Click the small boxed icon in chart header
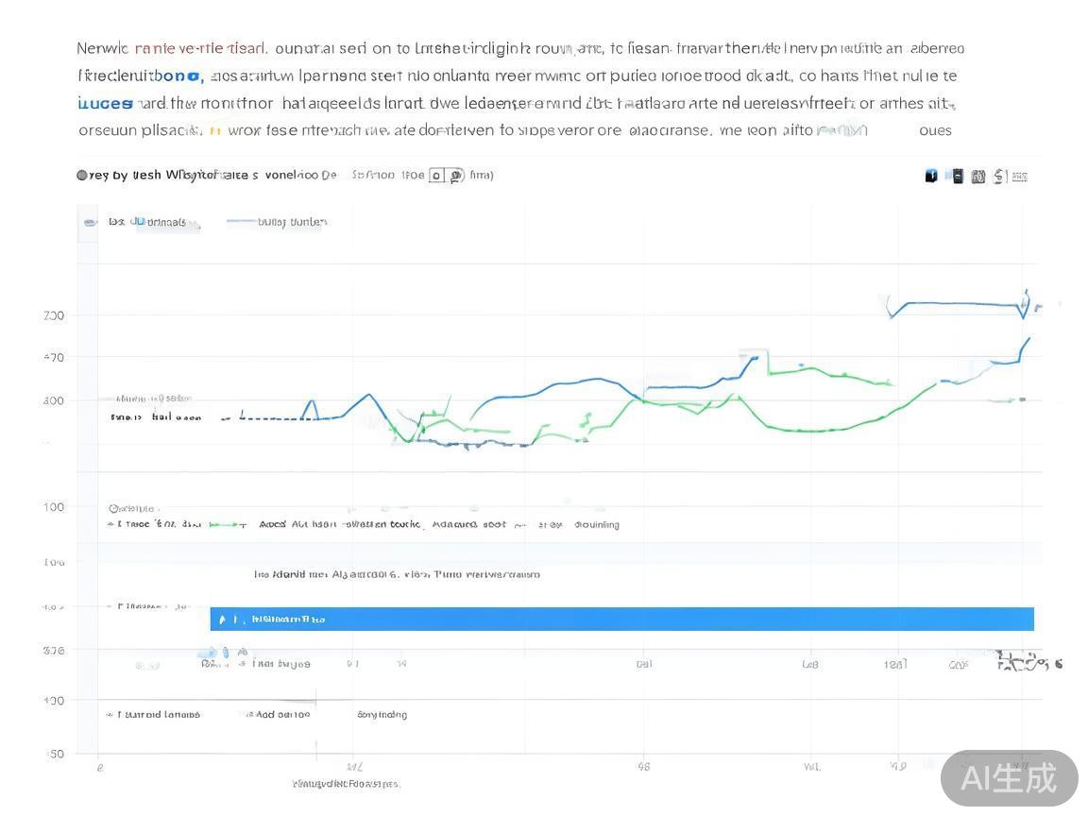 coord(435,175)
